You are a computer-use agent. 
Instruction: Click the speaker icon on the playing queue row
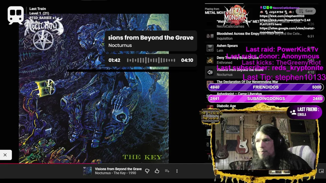(210, 72)
